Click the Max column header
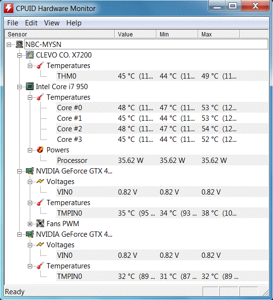 coord(219,34)
